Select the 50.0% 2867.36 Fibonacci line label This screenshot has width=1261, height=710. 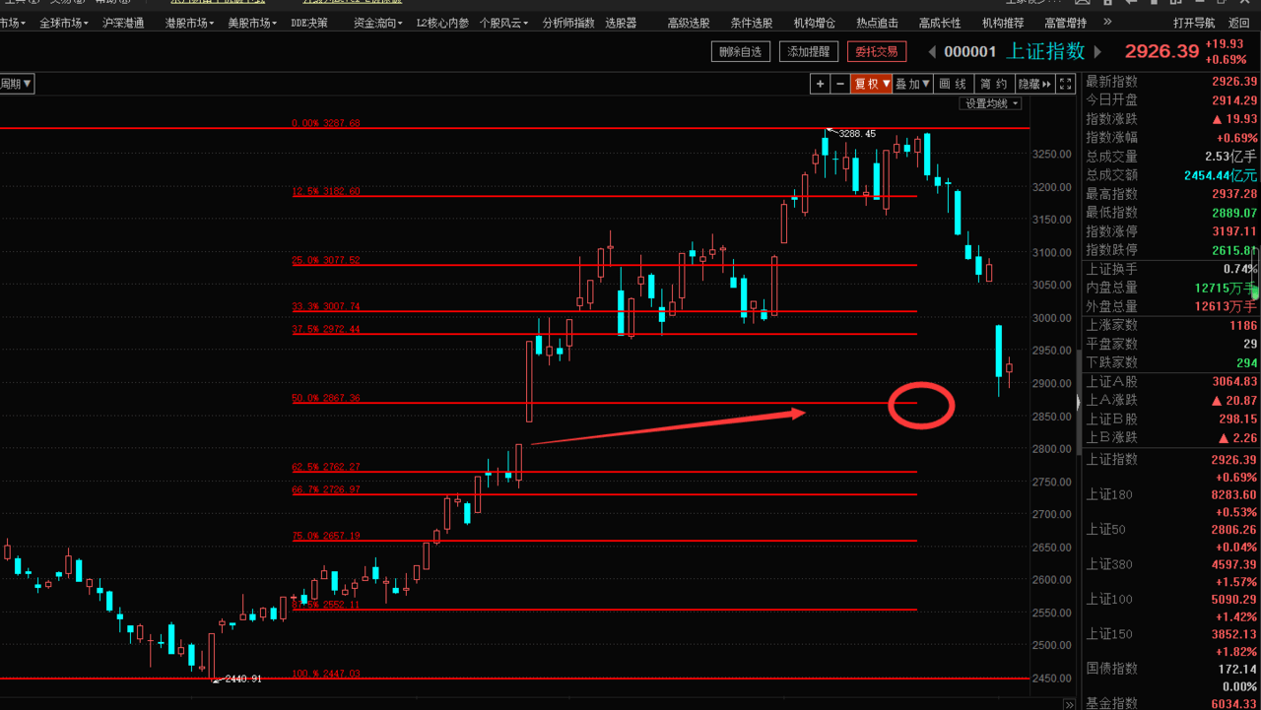(326, 399)
